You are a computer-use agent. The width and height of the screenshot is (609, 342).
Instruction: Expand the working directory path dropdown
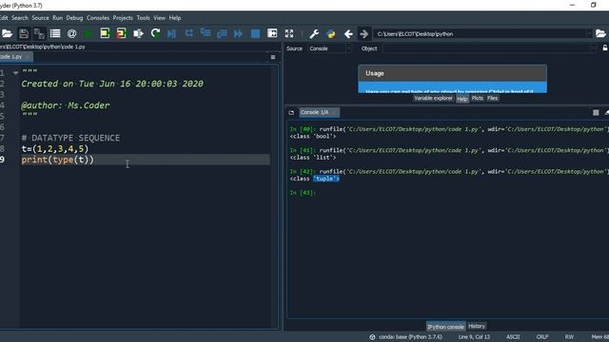pyautogui.click(x=589, y=34)
